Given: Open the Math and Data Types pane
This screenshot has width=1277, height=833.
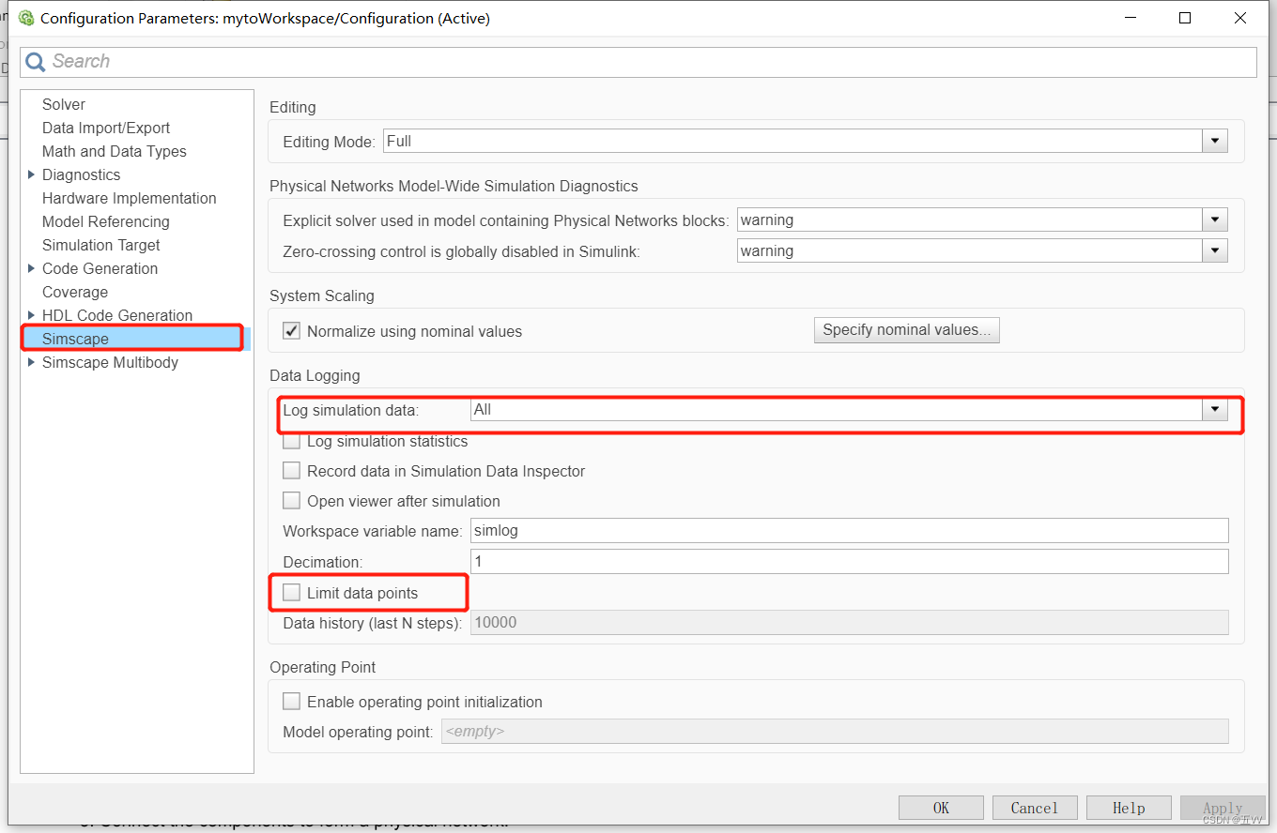Looking at the screenshot, I should (115, 151).
